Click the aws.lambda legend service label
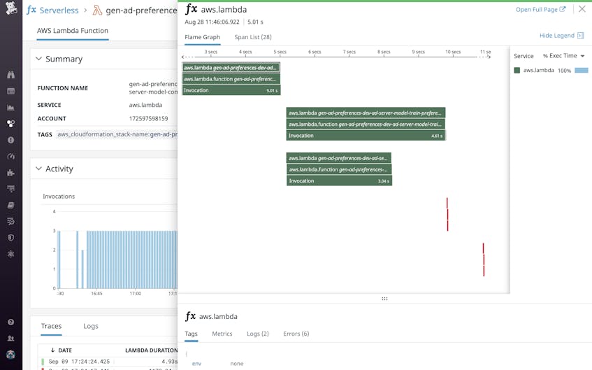The width and height of the screenshot is (592, 370). click(x=538, y=71)
